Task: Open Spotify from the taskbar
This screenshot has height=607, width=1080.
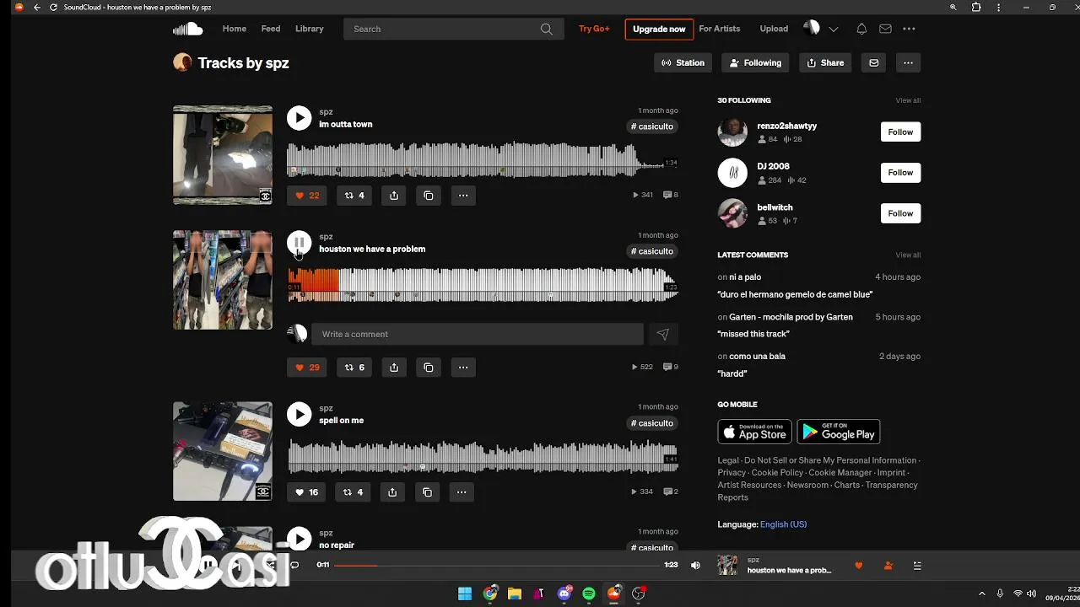Action: (589, 594)
